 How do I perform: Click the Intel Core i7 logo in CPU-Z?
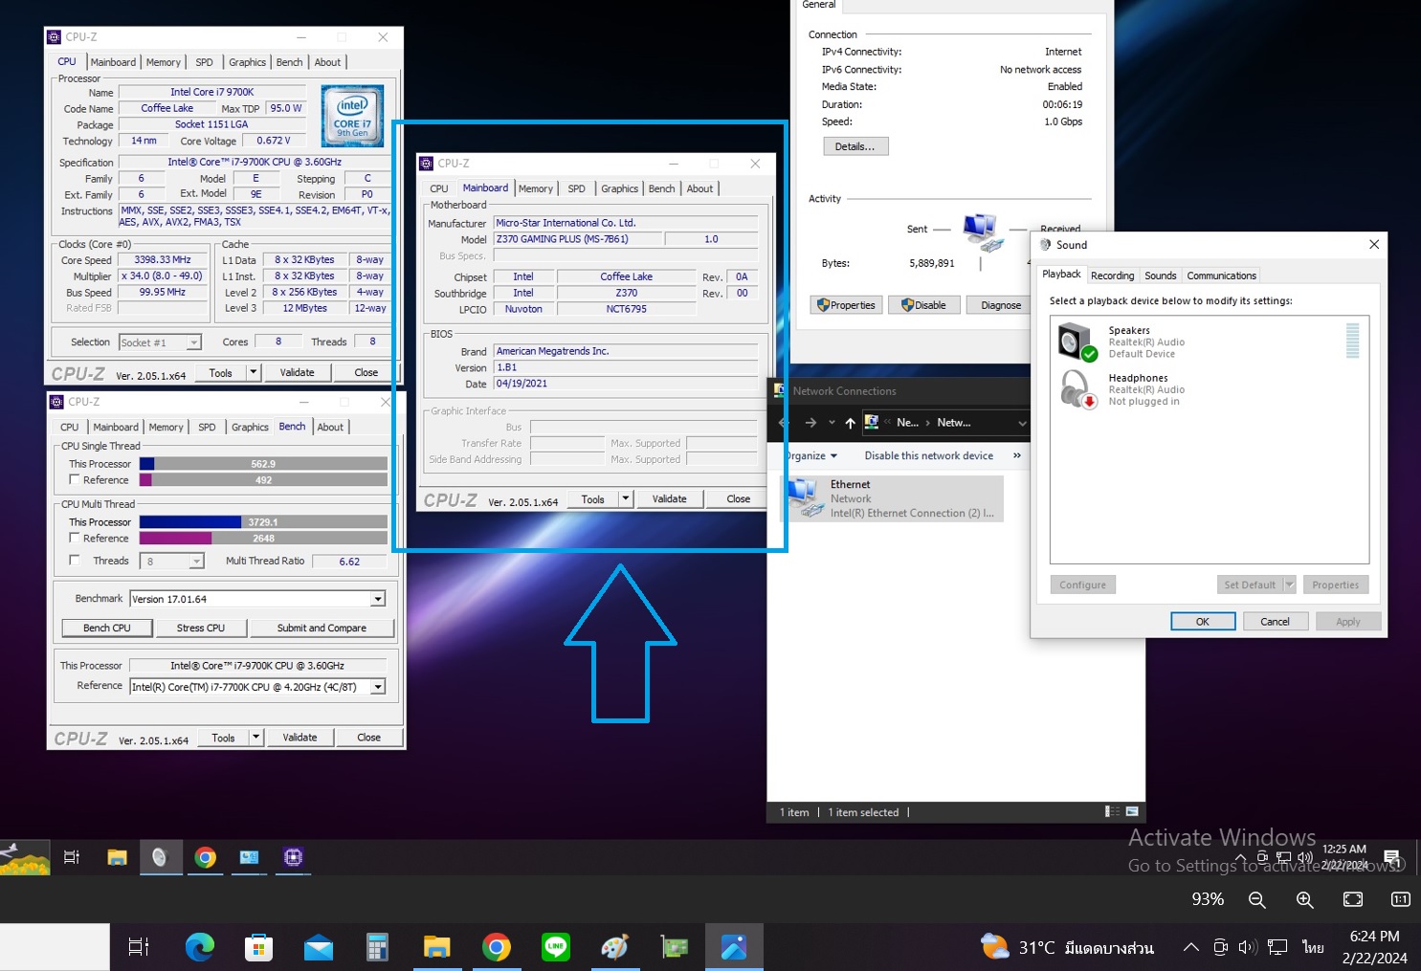(x=352, y=116)
